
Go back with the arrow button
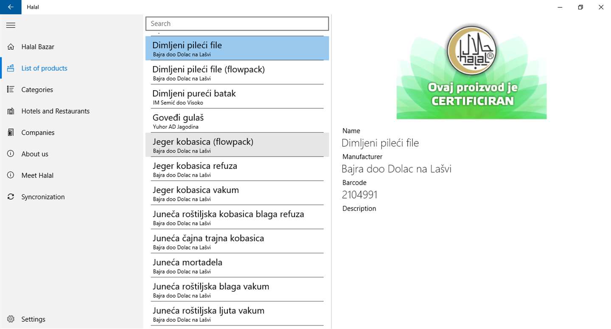coord(11,7)
